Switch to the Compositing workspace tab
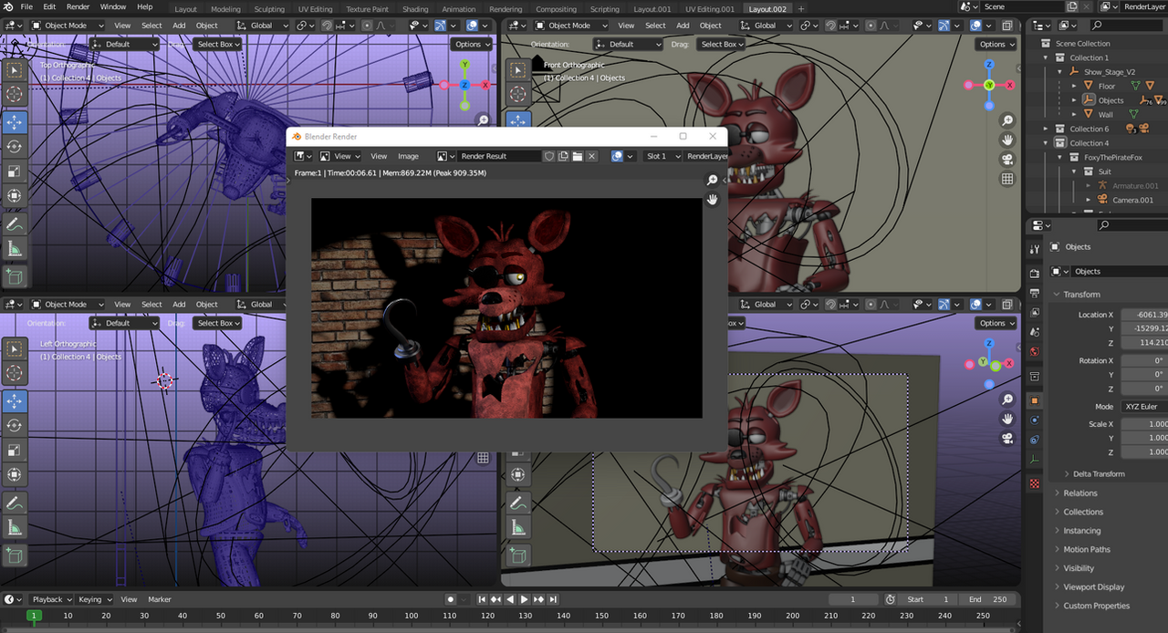 point(556,9)
